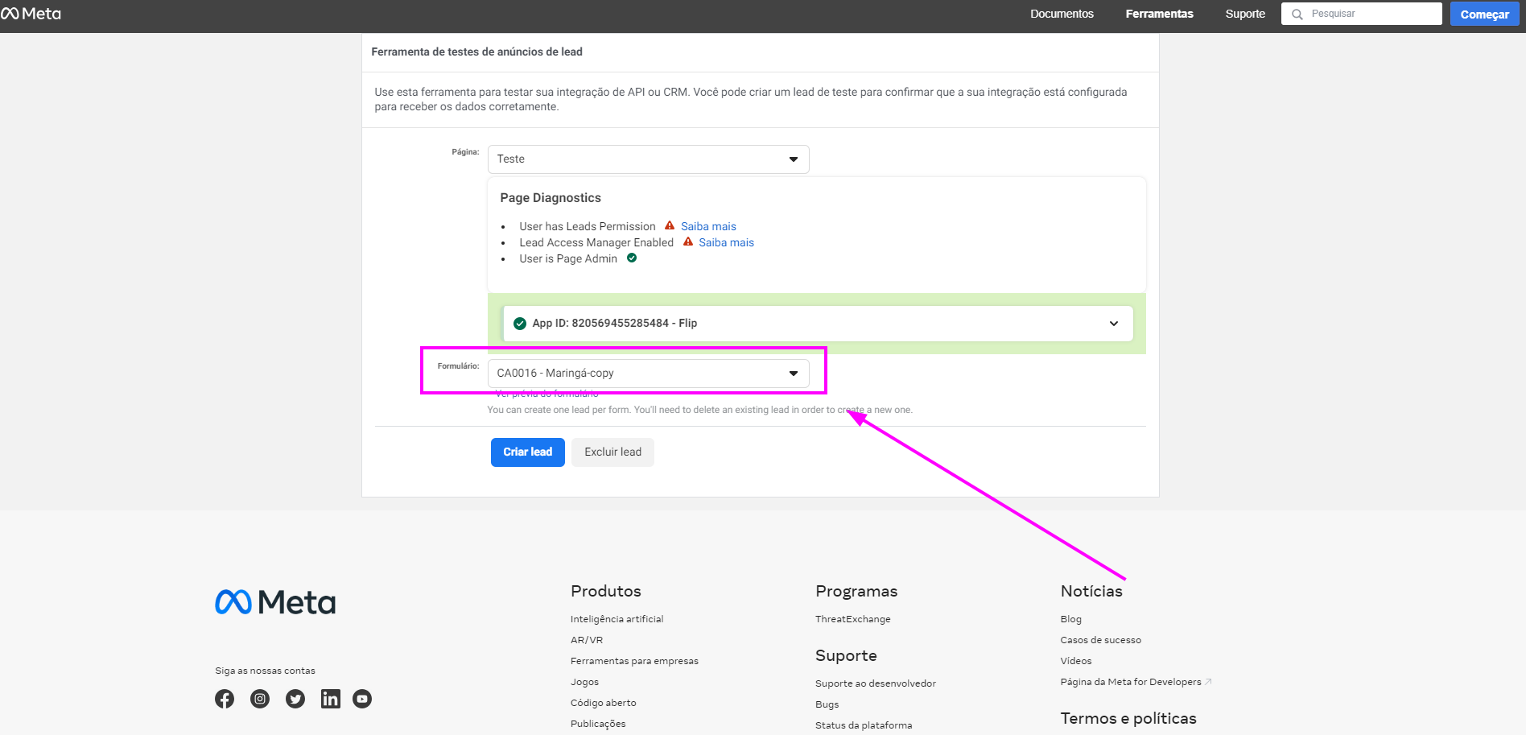Click the Produtos footer heading
Viewport: 1526px width, 735px height.
pyautogui.click(x=605, y=591)
